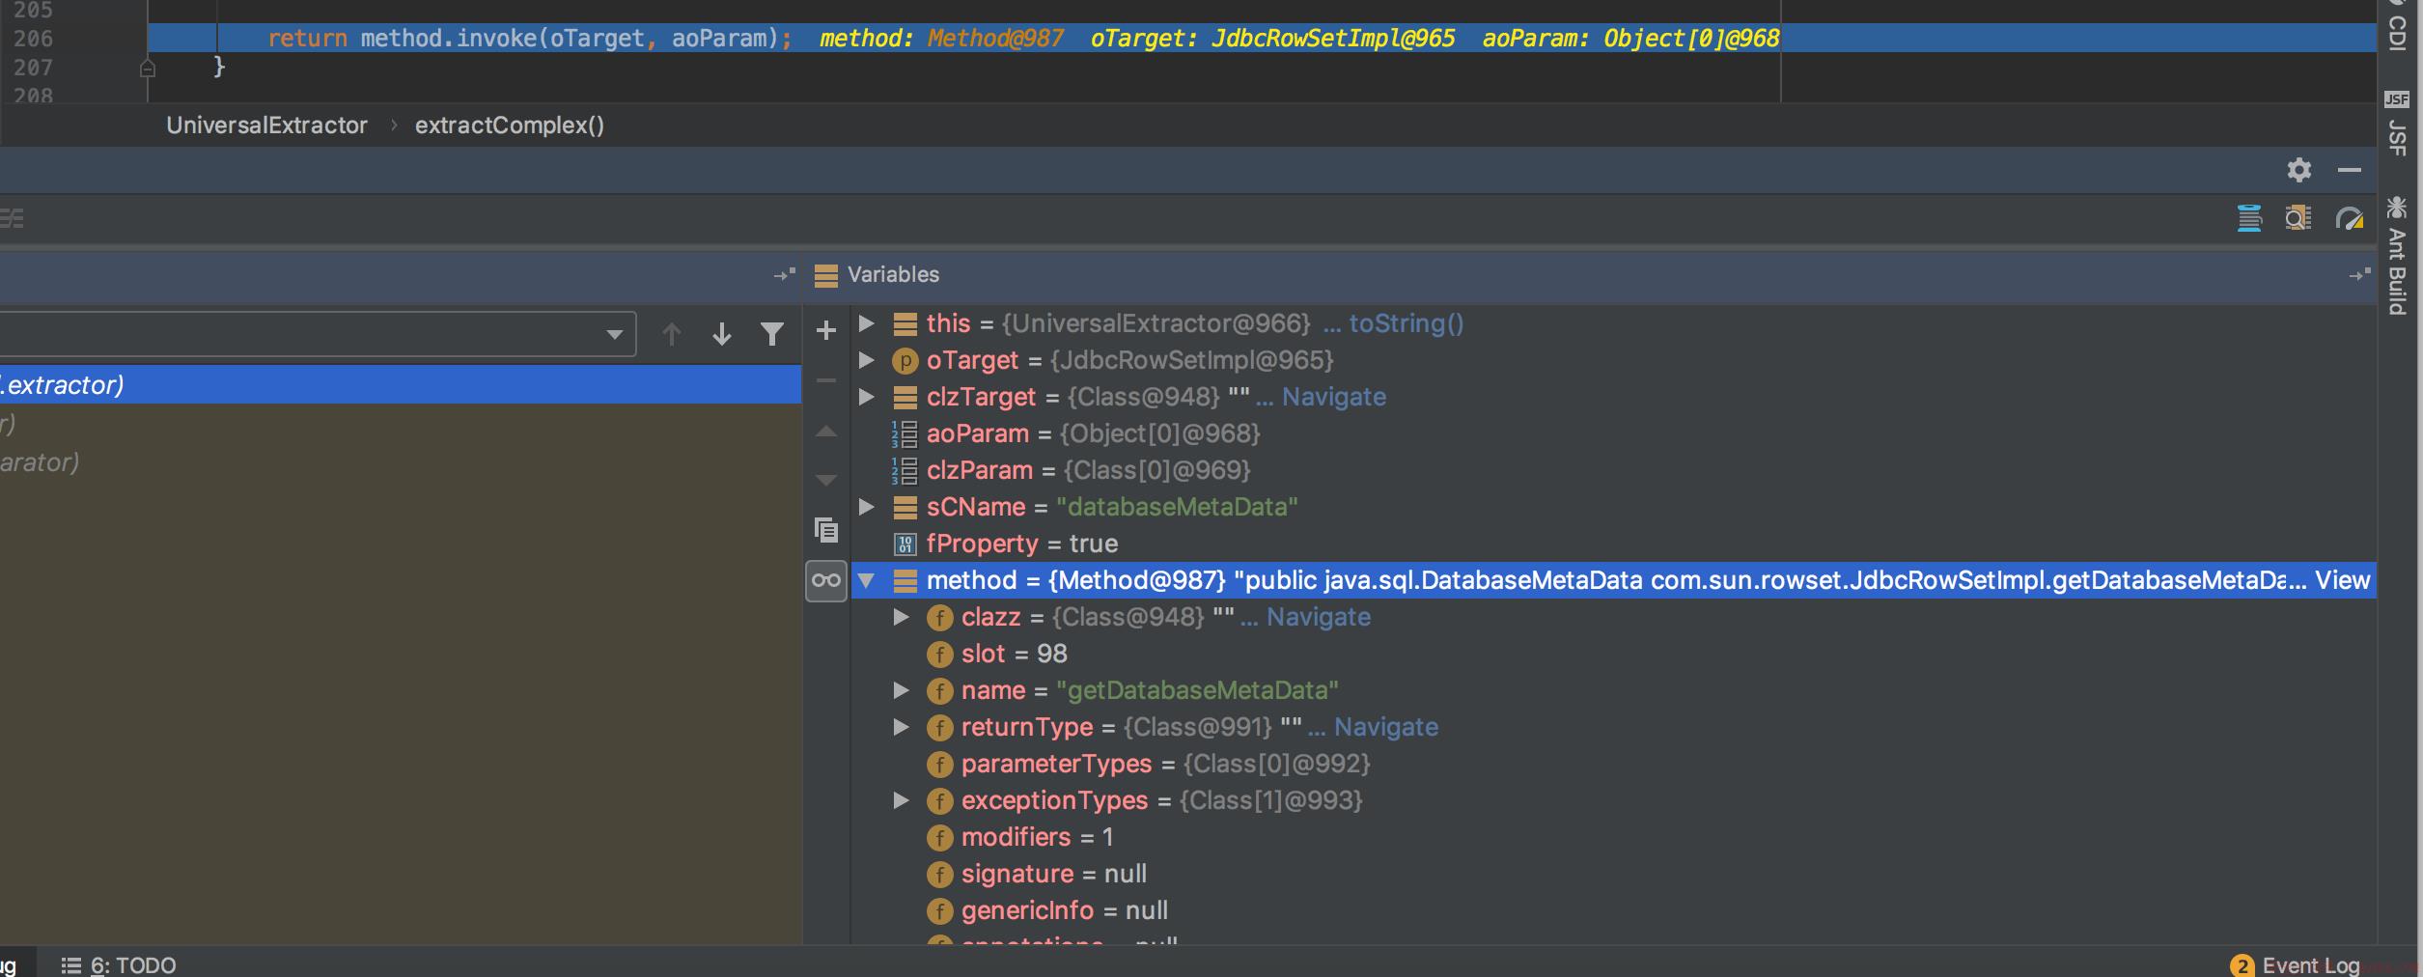2423x977 pixels.
Task: Click the trace current stream chain icon
Action: pos(2298,219)
